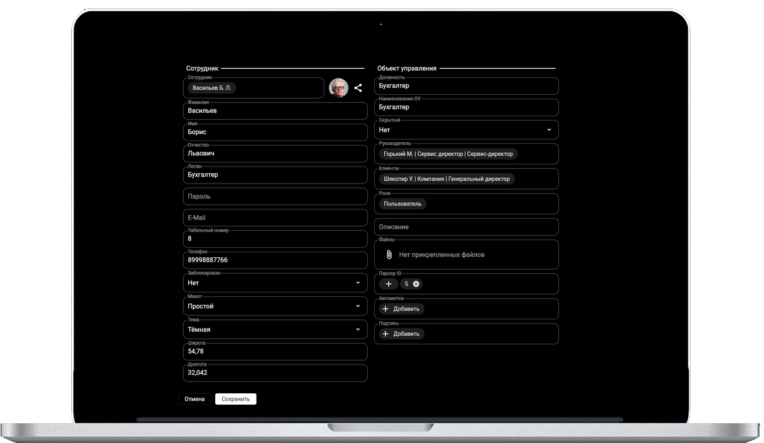Viewport: 764px width, 443px height.
Task: Remove Парсер ID chip 5
Action: [416, 284]
